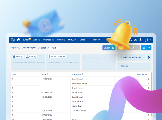162x120 pixels.
Task: Click the clock history icon
Action: 149,58
